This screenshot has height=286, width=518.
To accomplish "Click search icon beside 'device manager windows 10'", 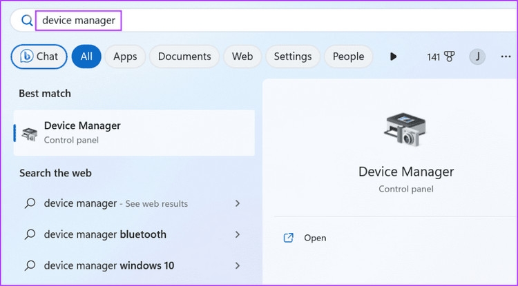I will coord(30,265).
